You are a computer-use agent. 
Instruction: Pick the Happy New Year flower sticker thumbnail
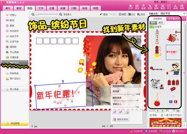[157, 68]
